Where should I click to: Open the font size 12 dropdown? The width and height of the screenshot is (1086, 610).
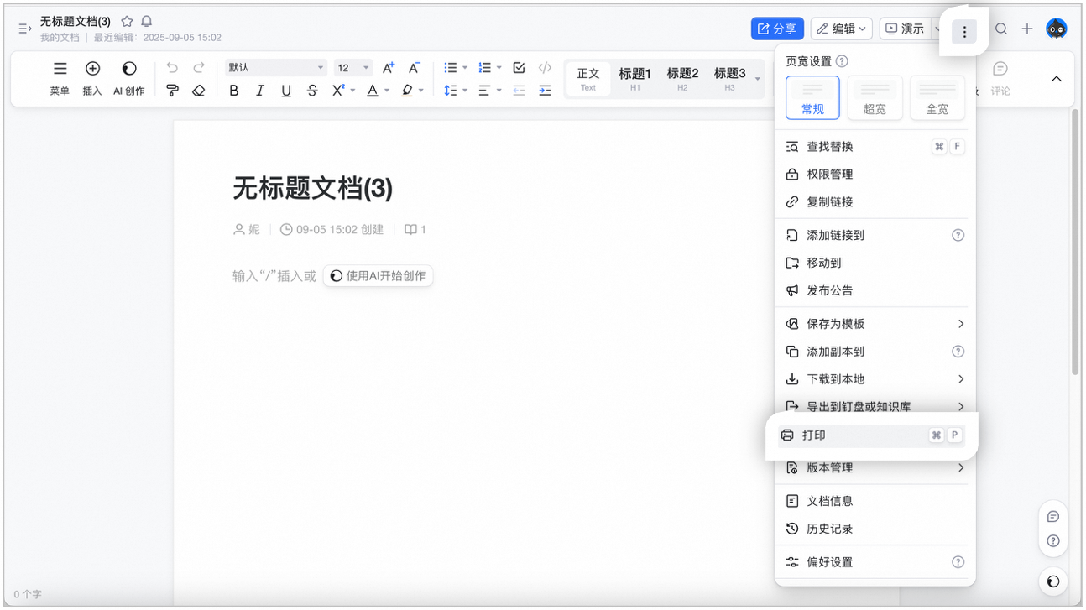[x=353, y=68]
